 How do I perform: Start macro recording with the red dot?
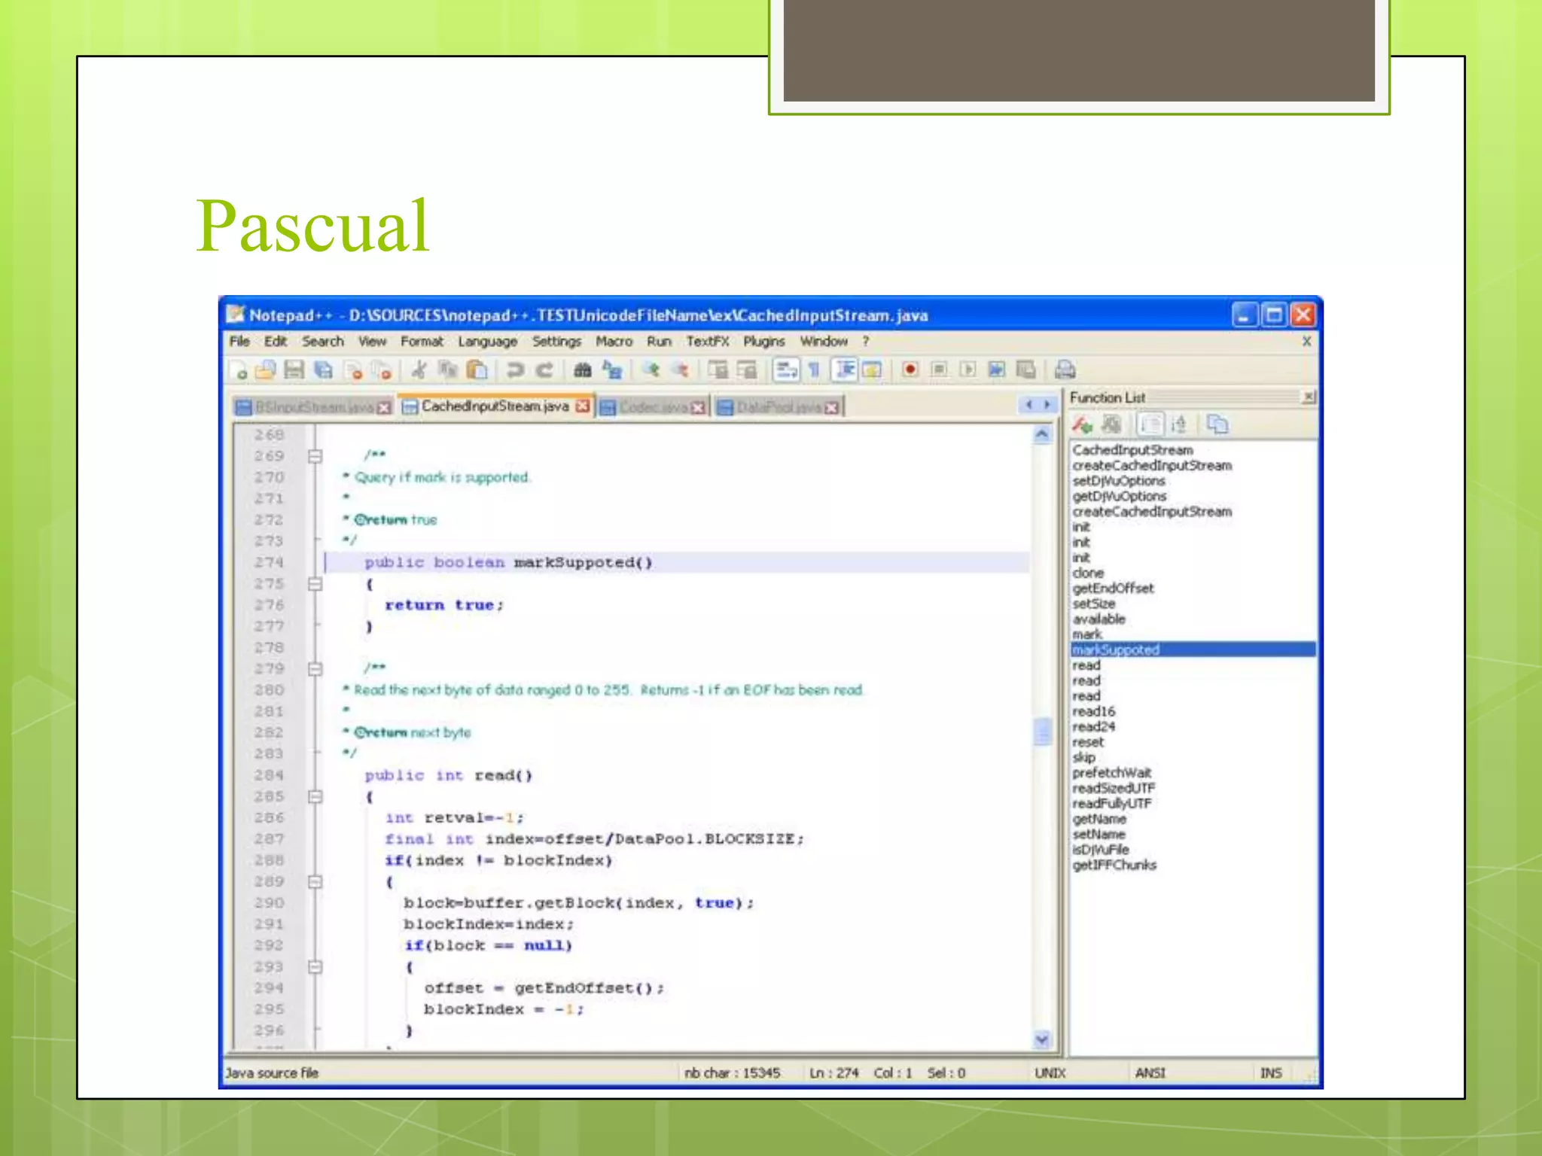point(910,370)
